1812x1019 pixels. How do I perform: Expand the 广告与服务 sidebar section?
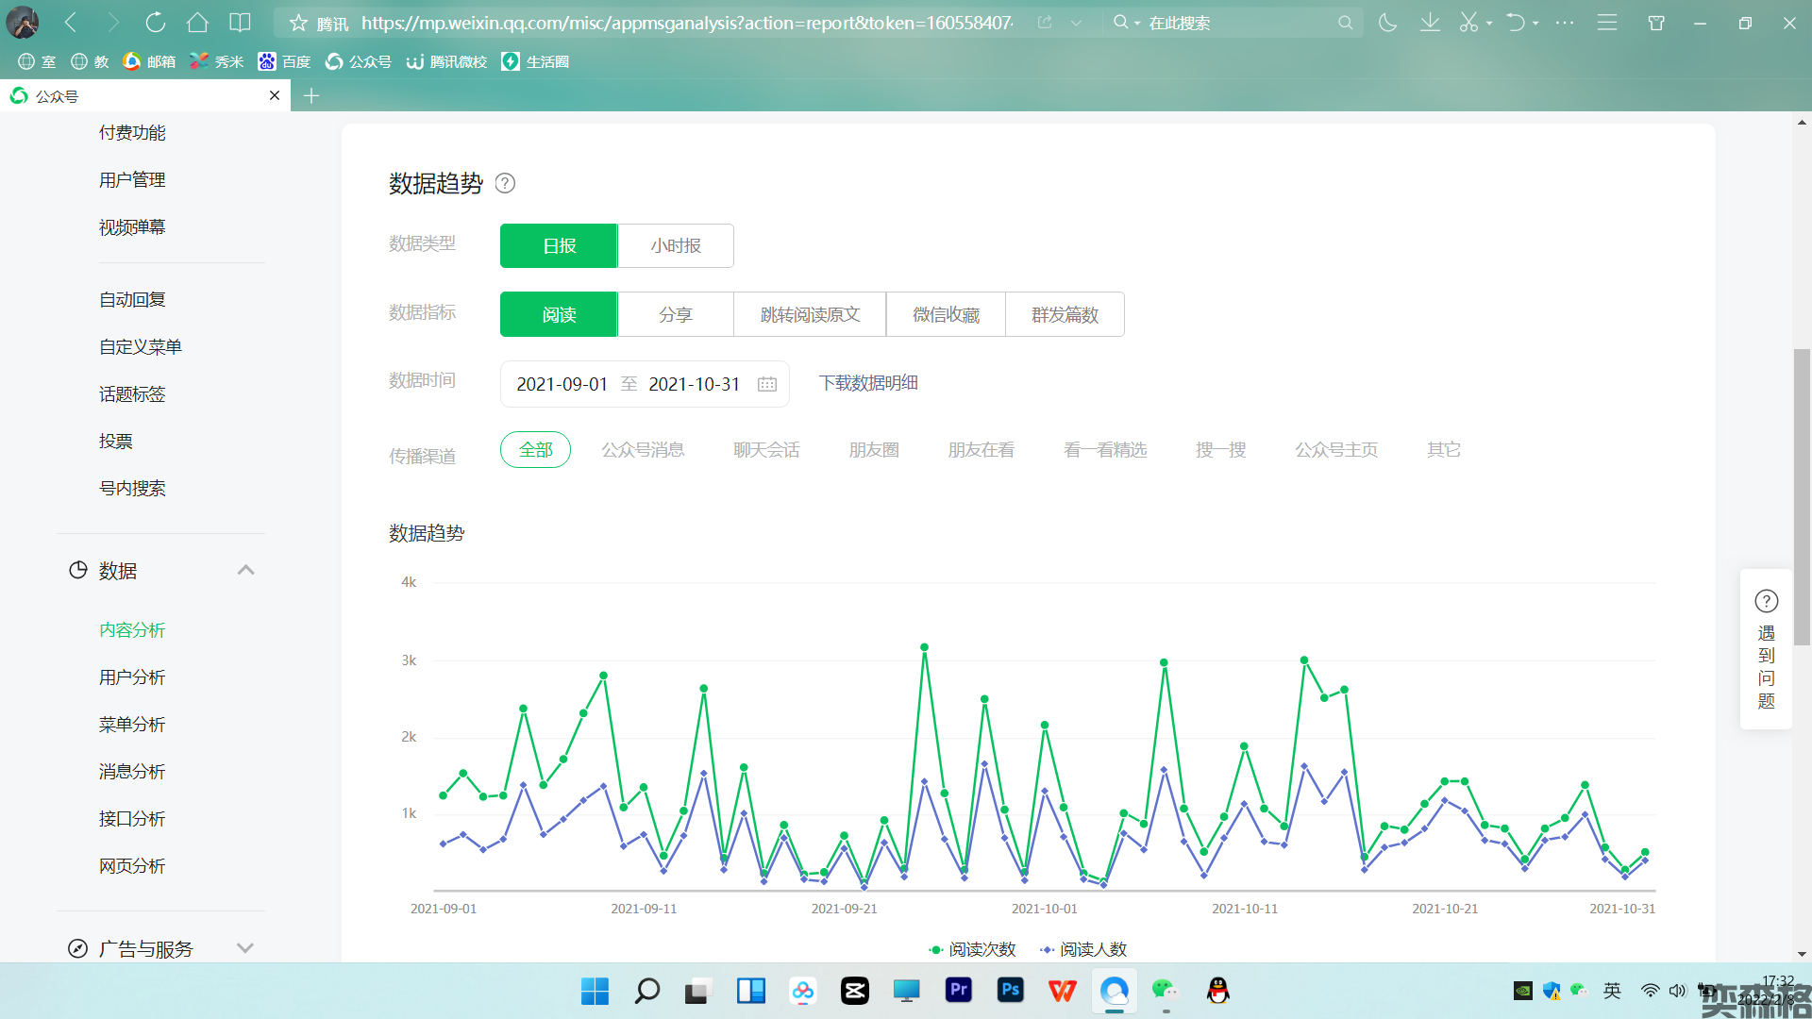click(245, 948)
